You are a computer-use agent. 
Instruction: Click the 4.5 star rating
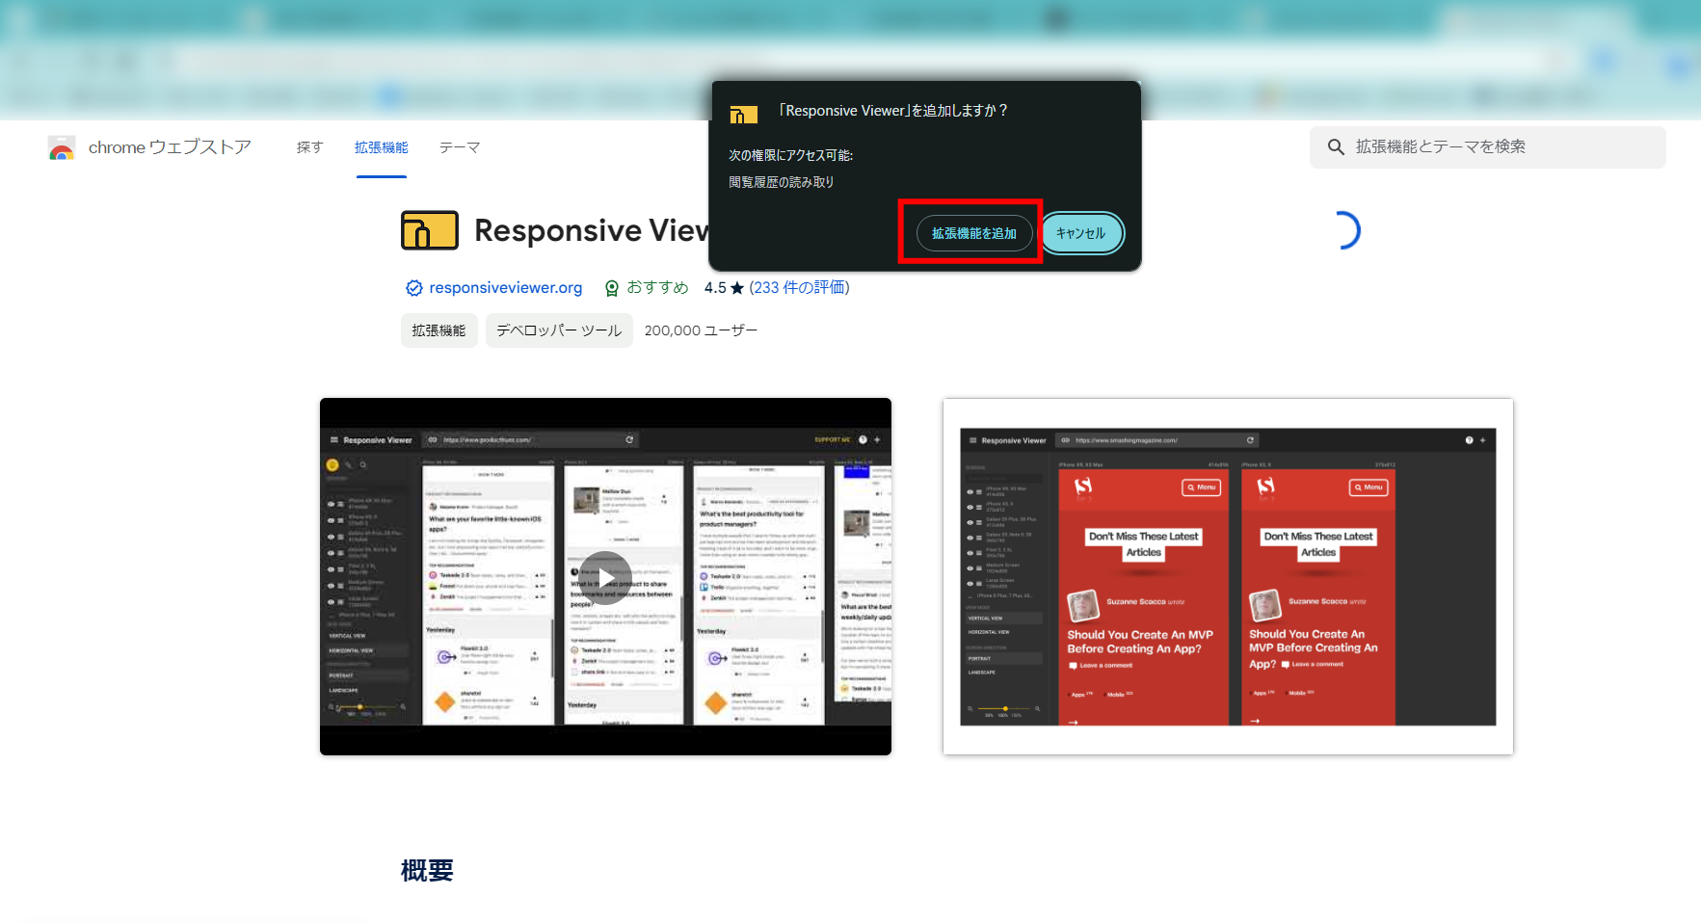724,287
